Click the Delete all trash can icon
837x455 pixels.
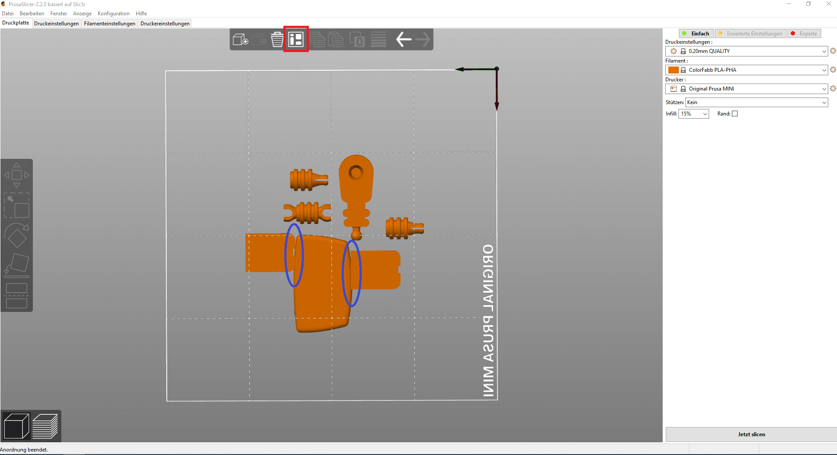coord(277,39)
